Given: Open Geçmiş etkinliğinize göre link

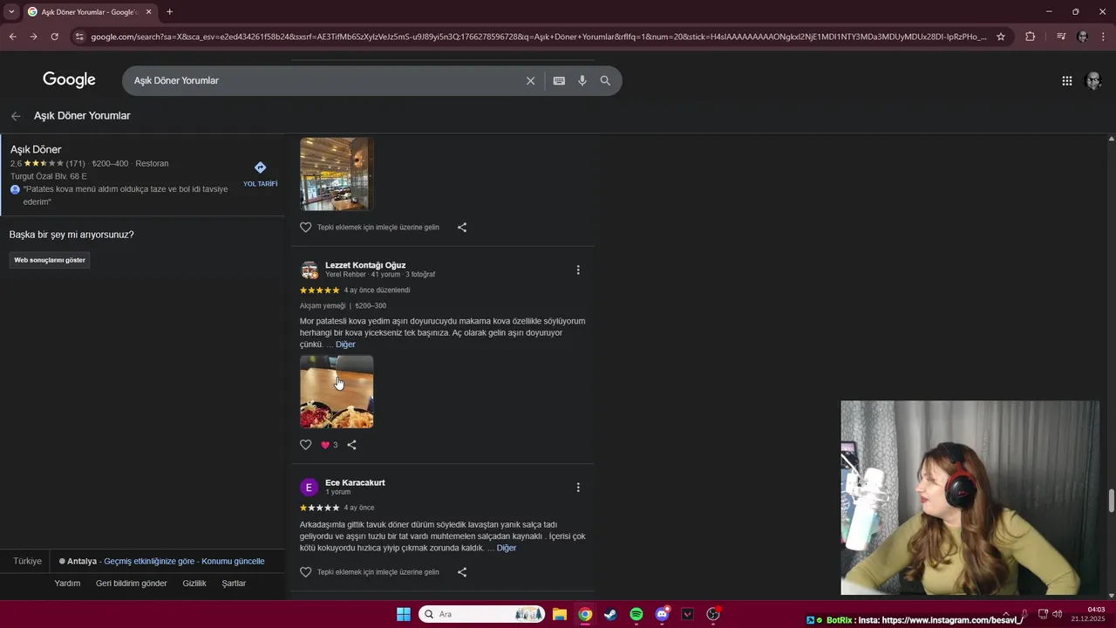Looking at the screenshot, I should 149,561.
